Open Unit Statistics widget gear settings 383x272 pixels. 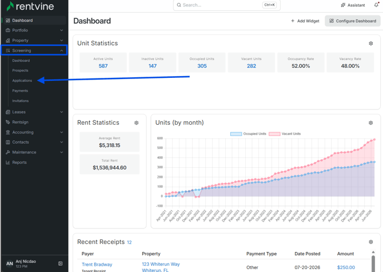pos(370,44)
